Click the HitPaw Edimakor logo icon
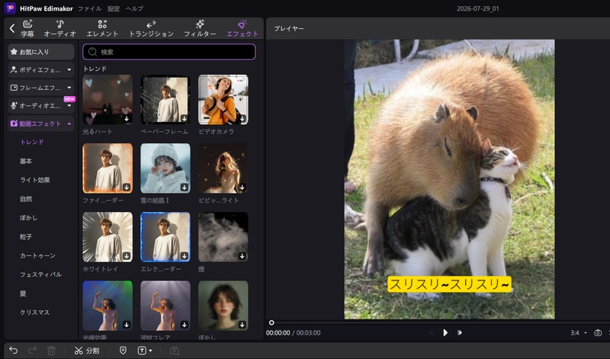The image size is (610, 359). [x=10, y=8]
